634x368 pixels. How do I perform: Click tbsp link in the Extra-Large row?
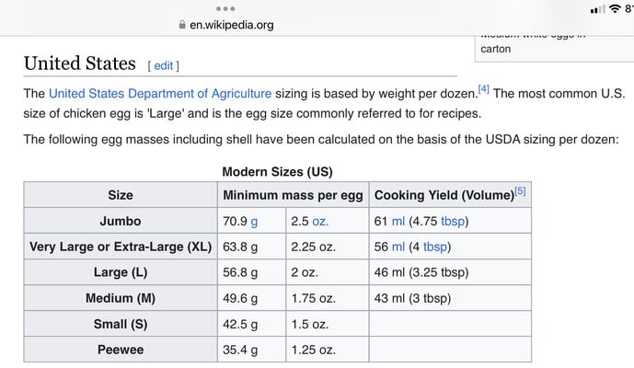pos(435,247)
